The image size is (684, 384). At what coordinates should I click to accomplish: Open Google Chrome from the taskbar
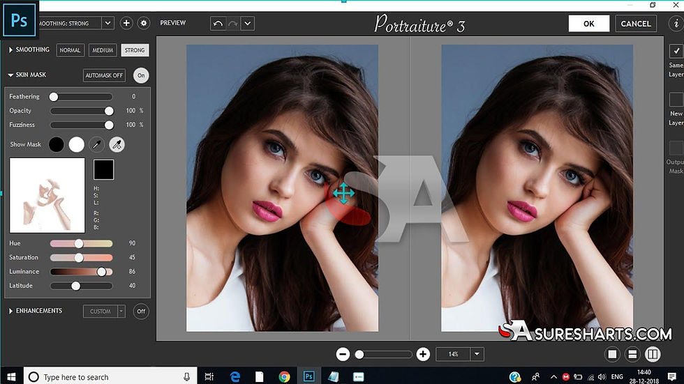pos(285,376)
